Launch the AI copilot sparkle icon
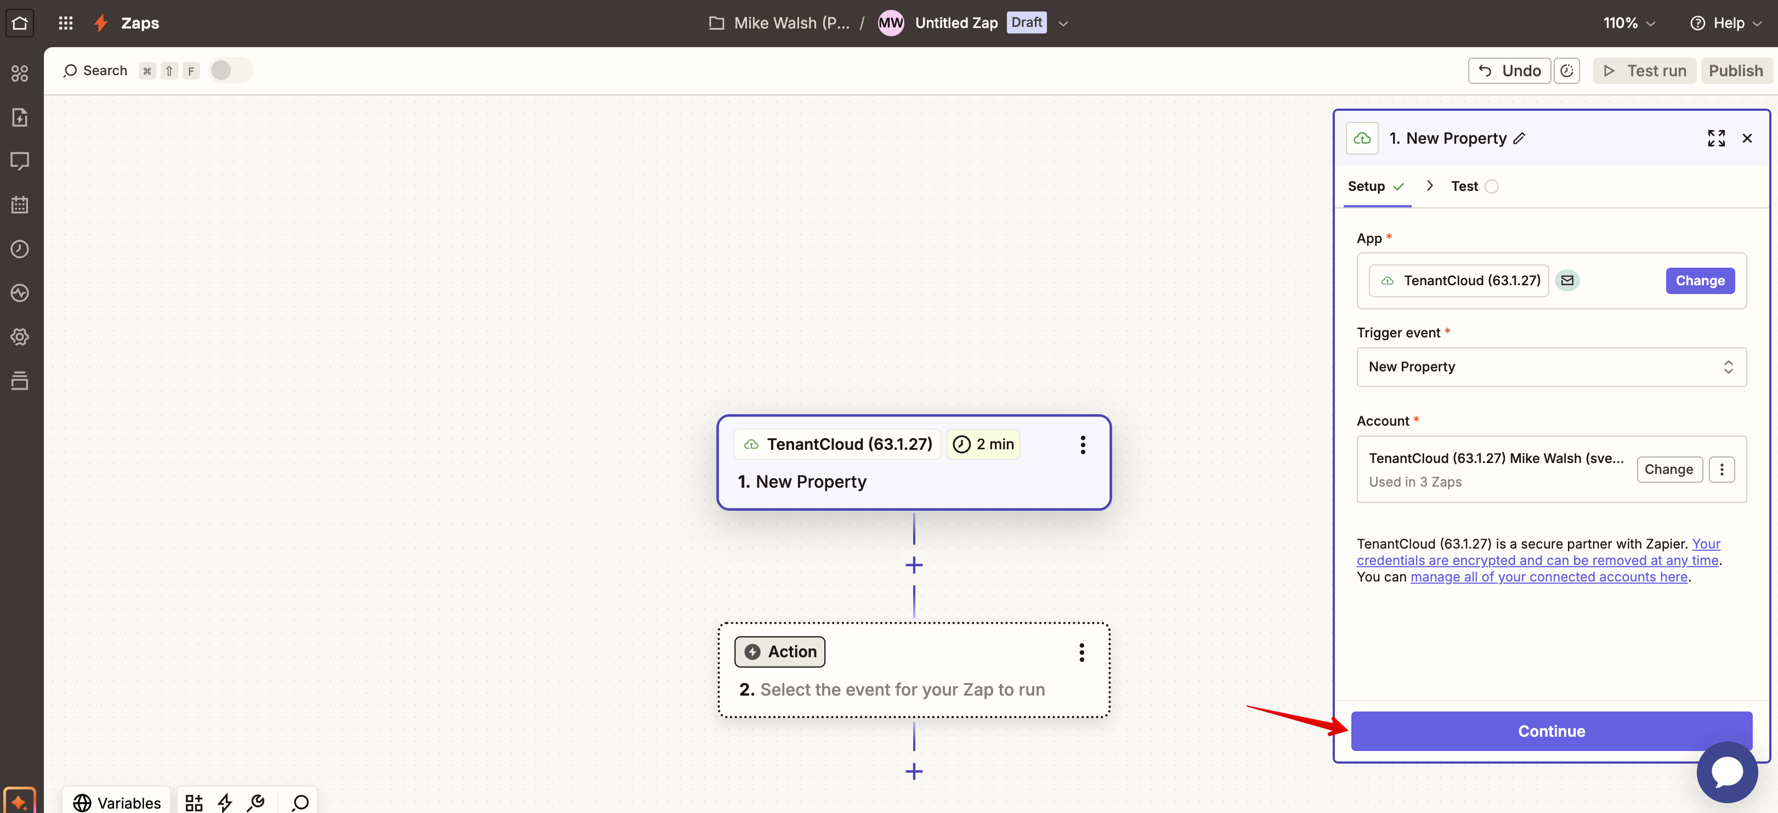Viewport: 1778px width, 813px height. (19, 802)
